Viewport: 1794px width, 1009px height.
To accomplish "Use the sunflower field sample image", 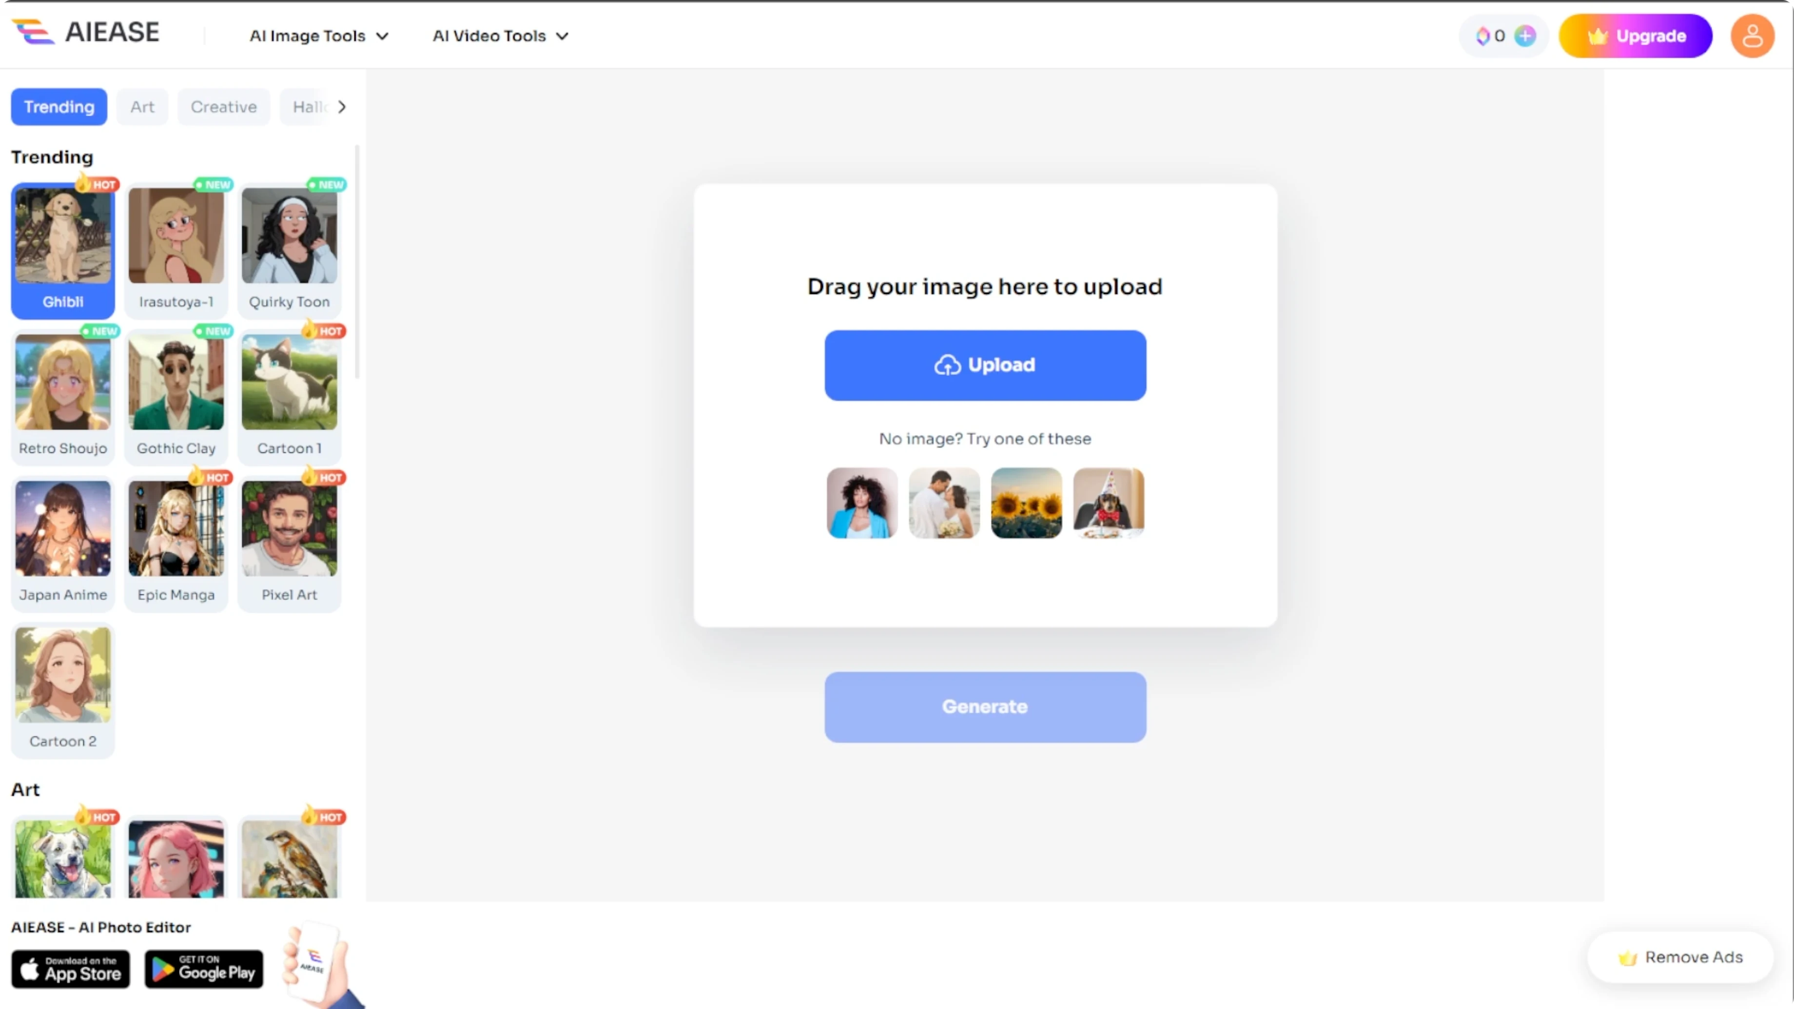I will point(1027,503).
